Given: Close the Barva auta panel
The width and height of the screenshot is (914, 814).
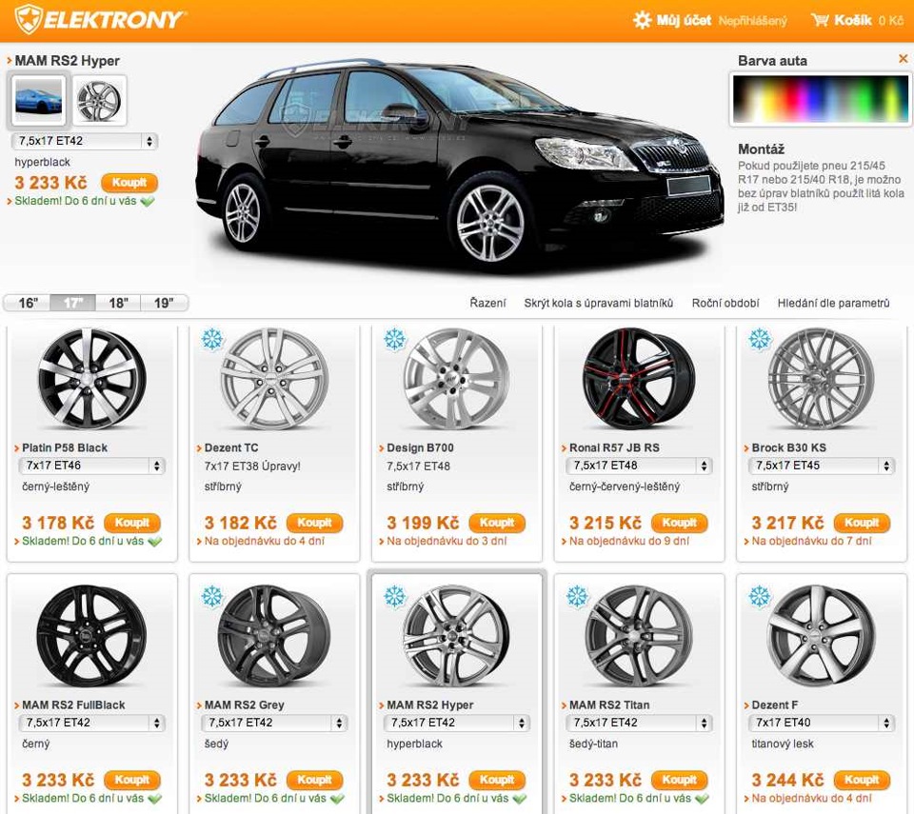Looking at the screenshot, I should click(903, 58).
